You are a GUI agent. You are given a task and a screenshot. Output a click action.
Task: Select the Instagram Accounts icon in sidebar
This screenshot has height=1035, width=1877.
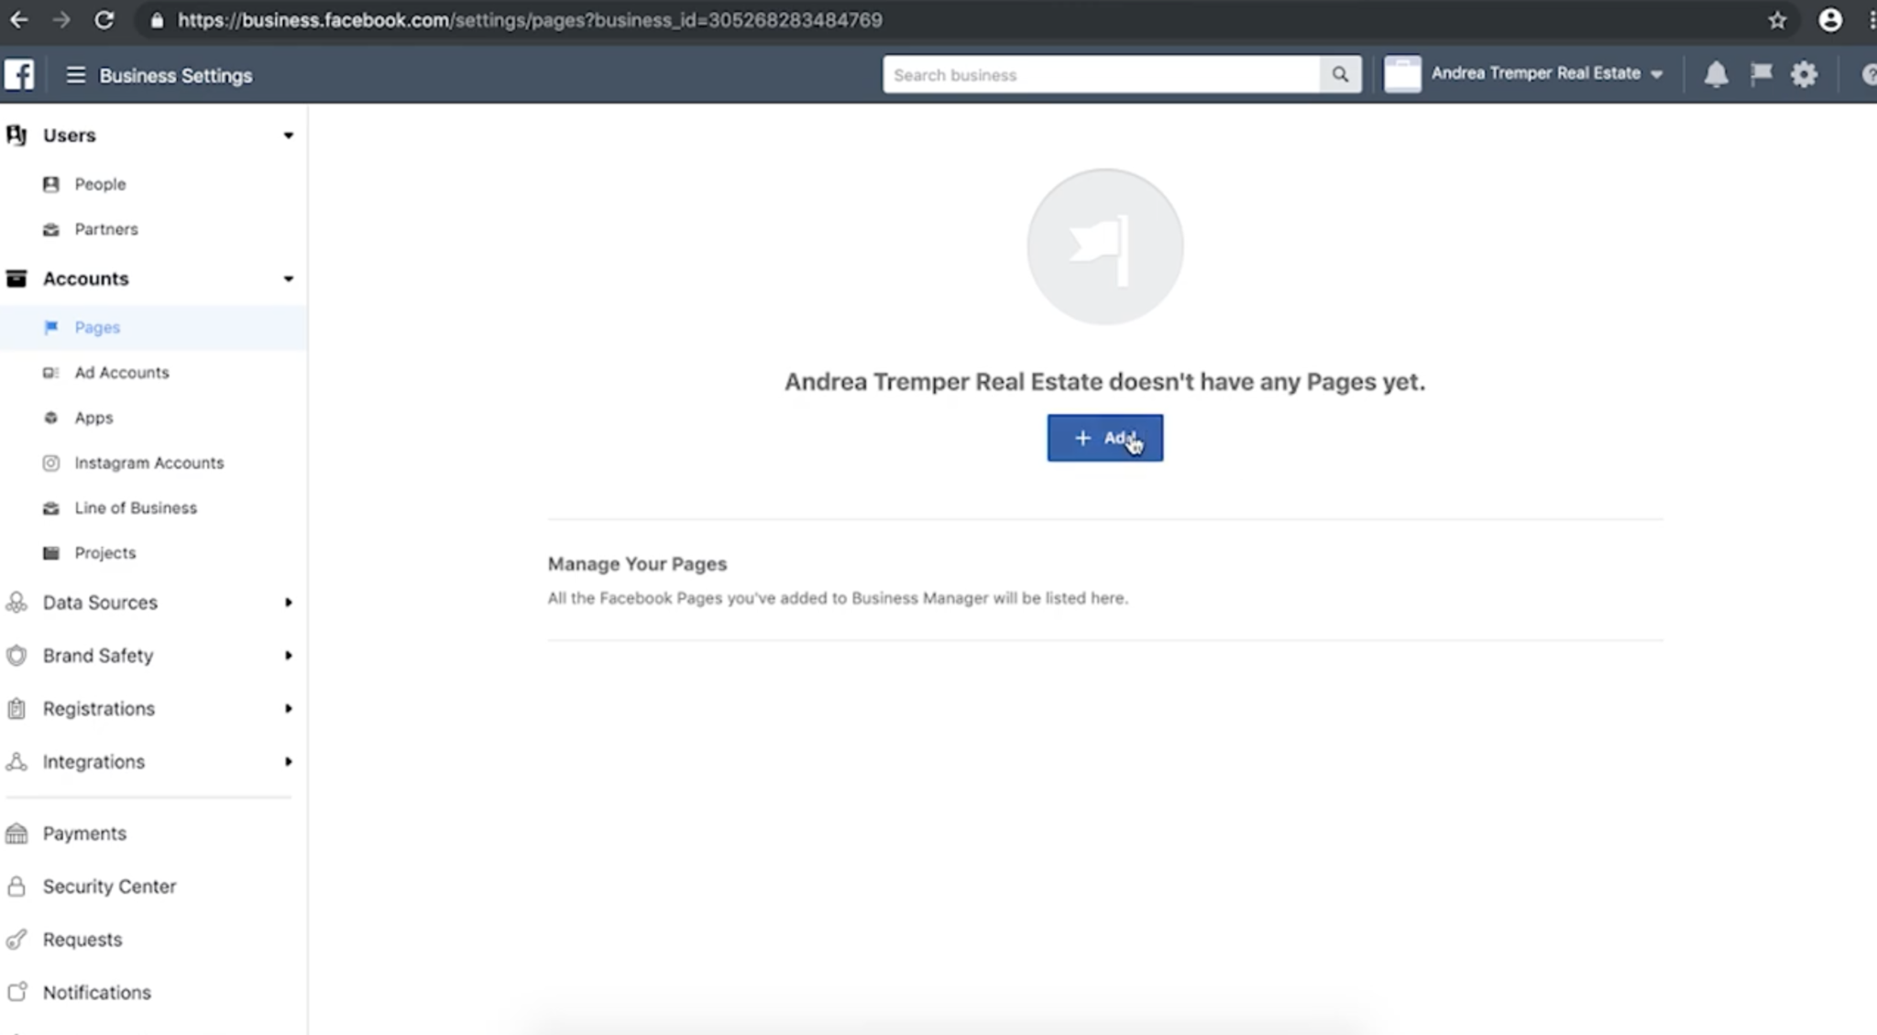click(52, 463)
